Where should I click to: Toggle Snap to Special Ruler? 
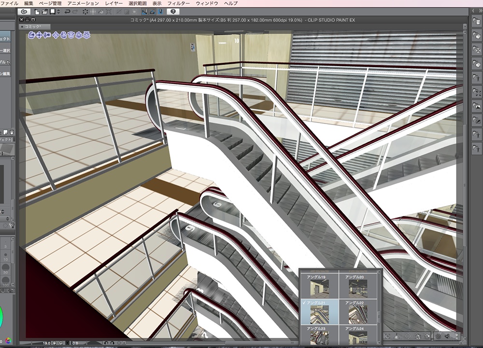pyautogui.click(x=152, y=12)
